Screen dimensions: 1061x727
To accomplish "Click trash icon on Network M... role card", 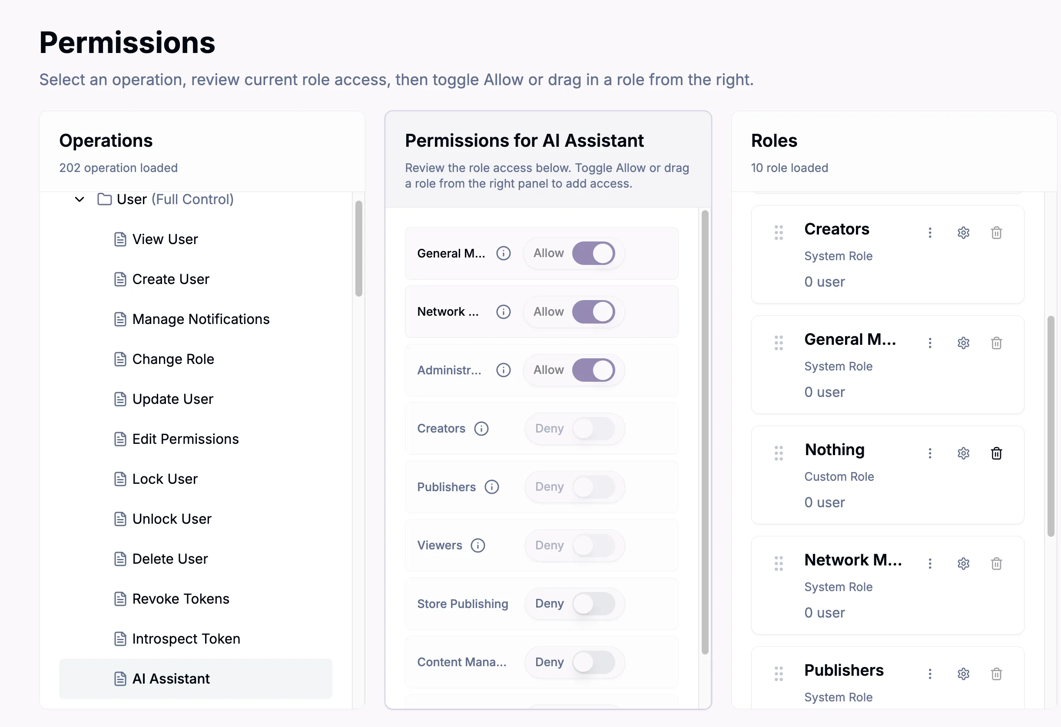I will click(x=996, y=564).
